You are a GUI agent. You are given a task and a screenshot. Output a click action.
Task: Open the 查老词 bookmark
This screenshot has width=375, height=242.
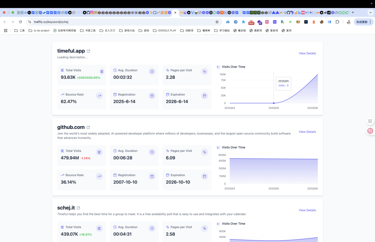272,31
